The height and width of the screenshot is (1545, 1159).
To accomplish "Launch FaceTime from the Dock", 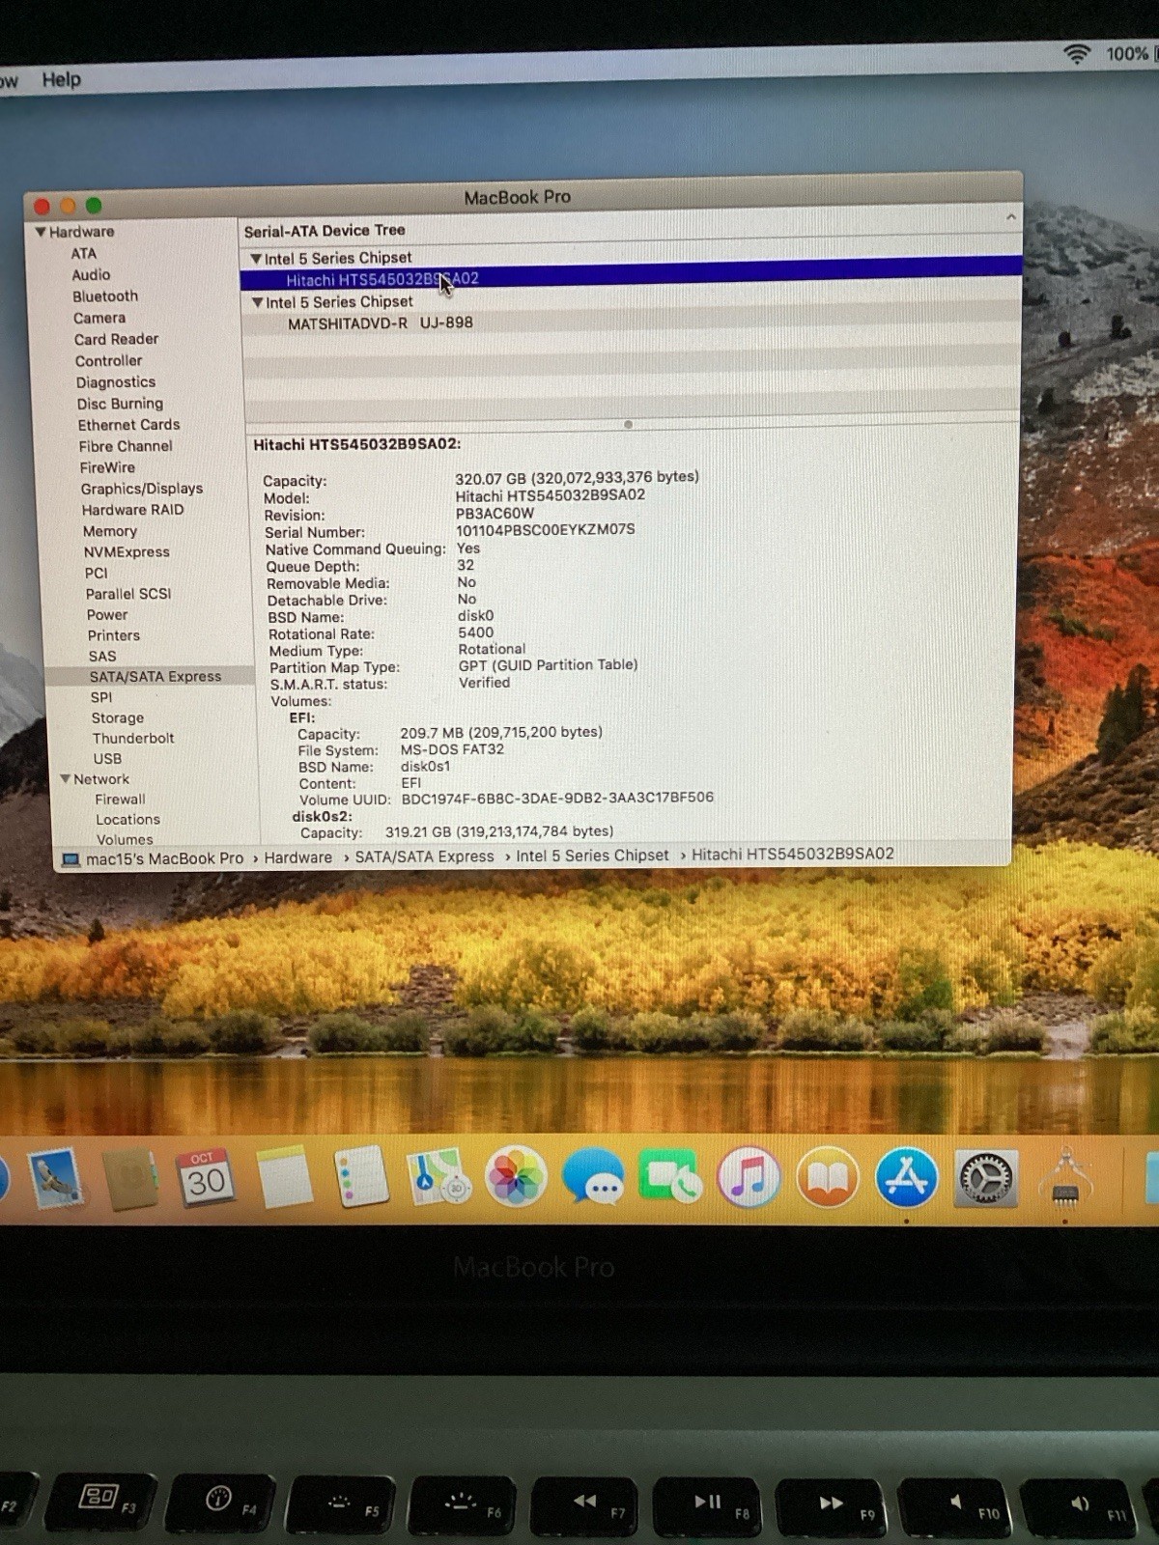I will point(670,1177).
